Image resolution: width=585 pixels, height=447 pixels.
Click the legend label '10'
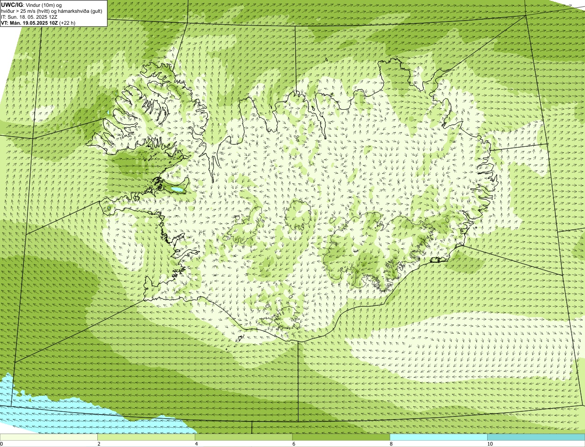[x=490, y=444]
